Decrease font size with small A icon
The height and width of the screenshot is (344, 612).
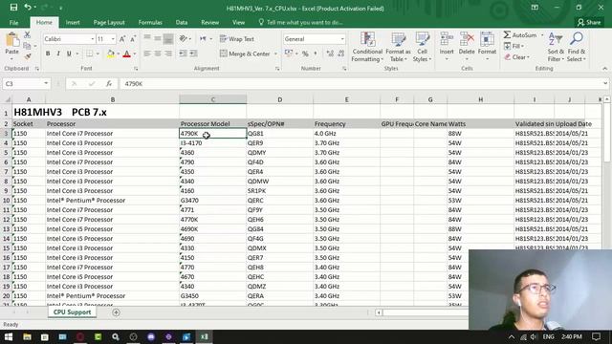coord(133,39)
